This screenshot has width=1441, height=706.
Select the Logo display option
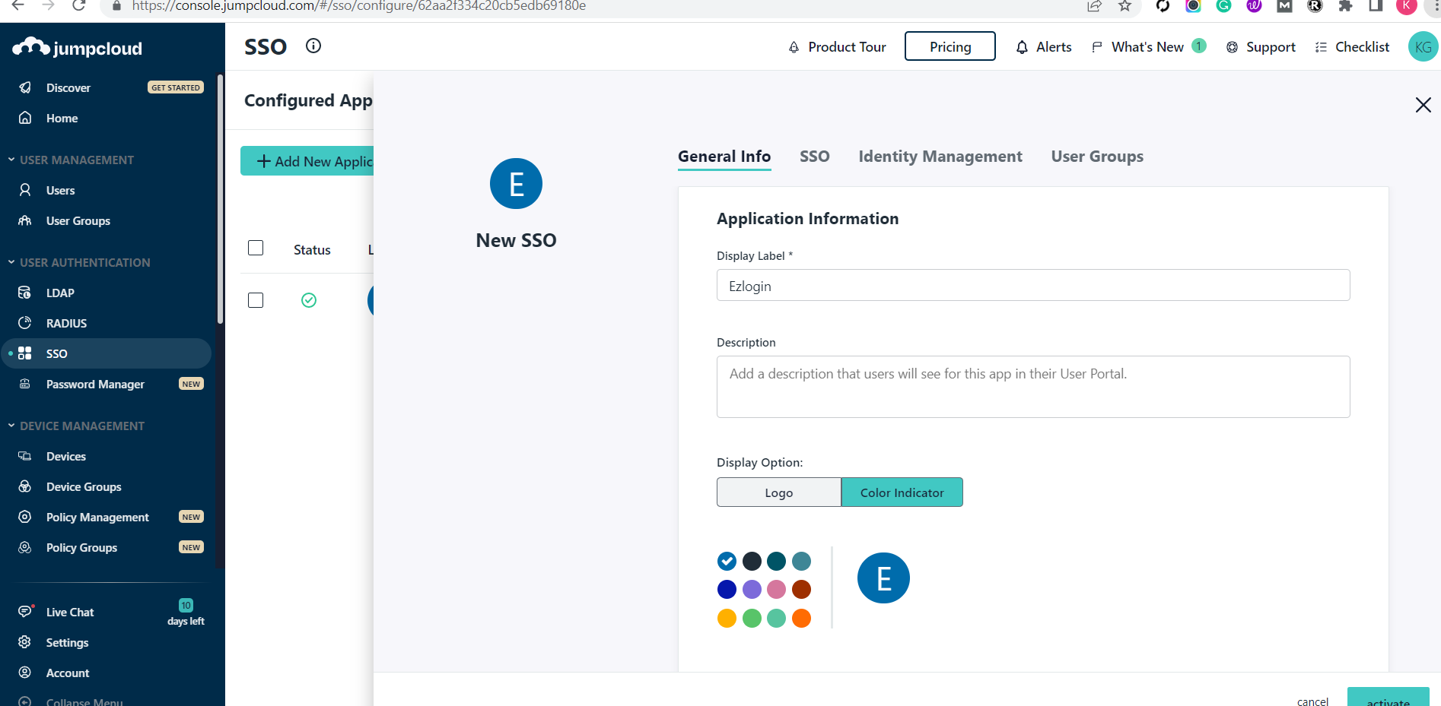coord(778,492)
